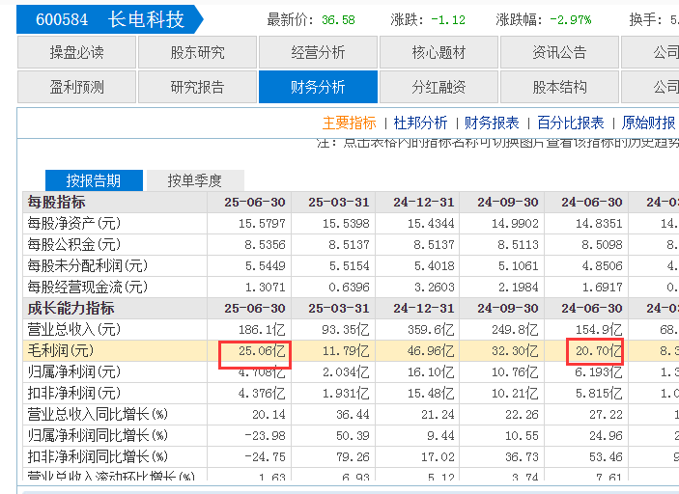Click the -2.97% change percentage
Image resolution: width=679 pixels, height=494 pixels.
point(570,20)
